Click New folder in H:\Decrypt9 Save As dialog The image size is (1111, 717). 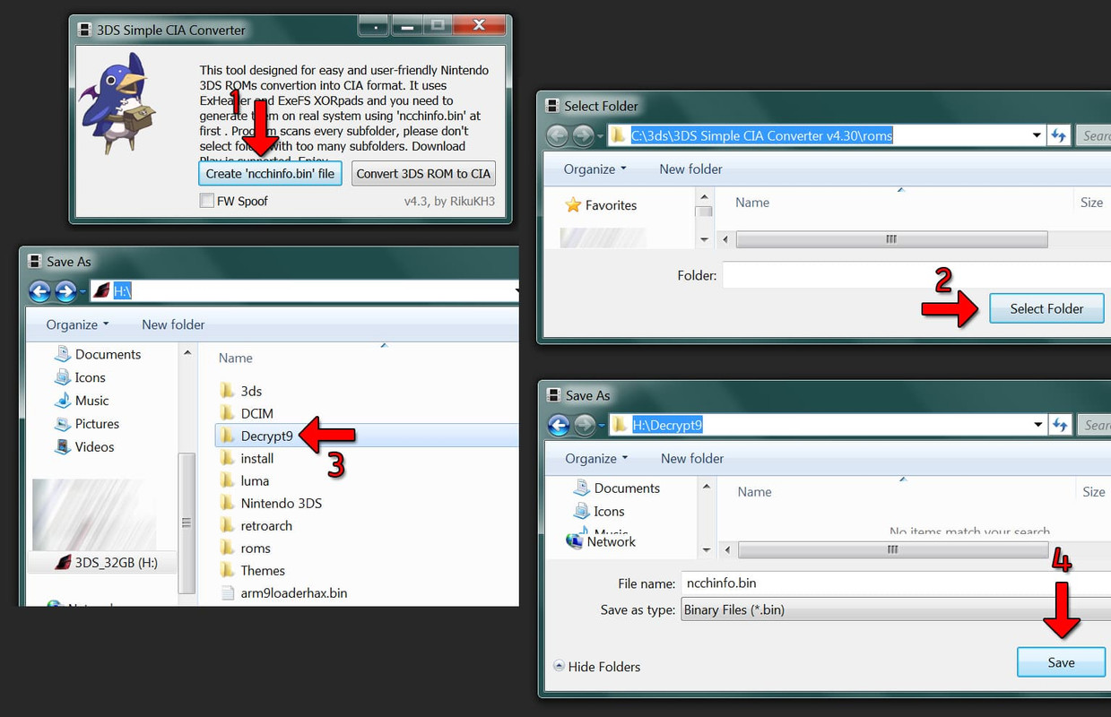coord(692,458)
